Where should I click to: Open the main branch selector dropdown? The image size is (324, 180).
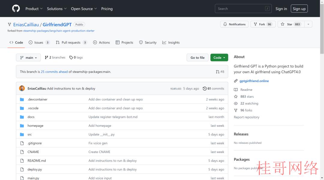click(28, 58)
